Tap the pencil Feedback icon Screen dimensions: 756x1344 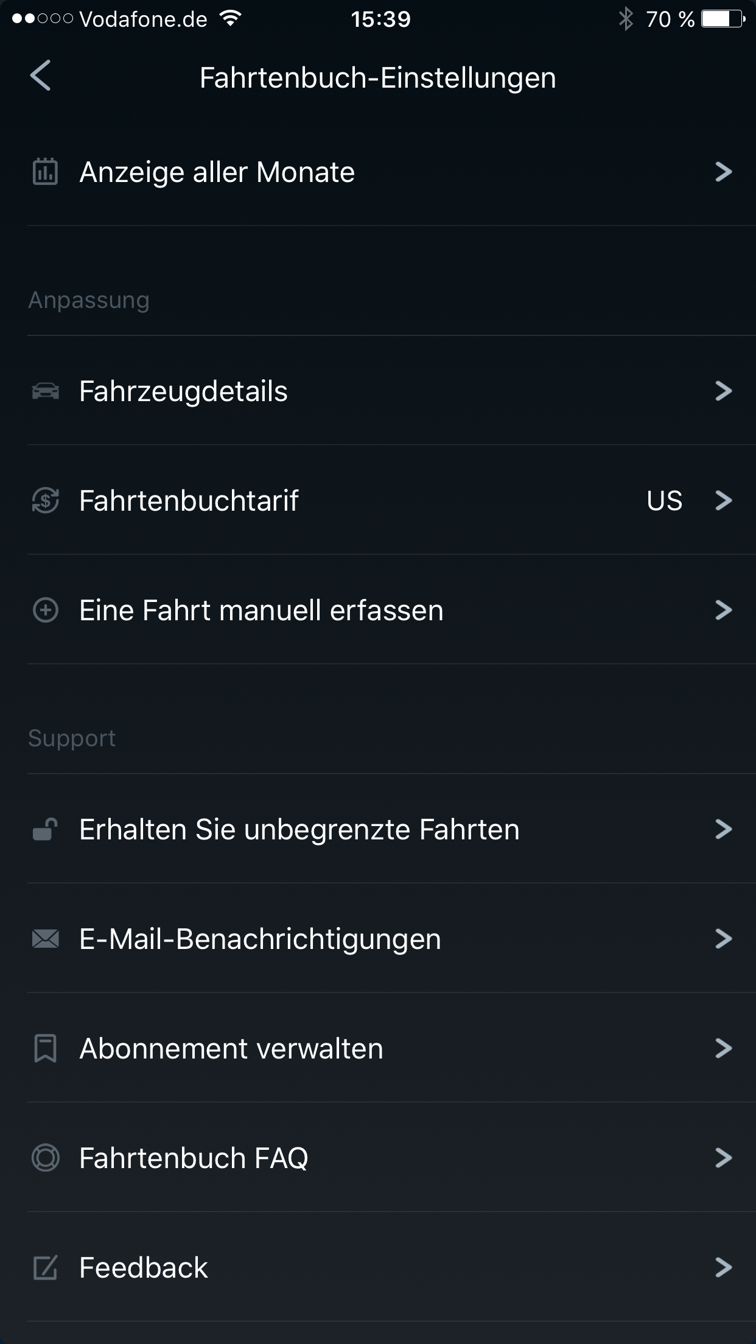[45, 1267]
